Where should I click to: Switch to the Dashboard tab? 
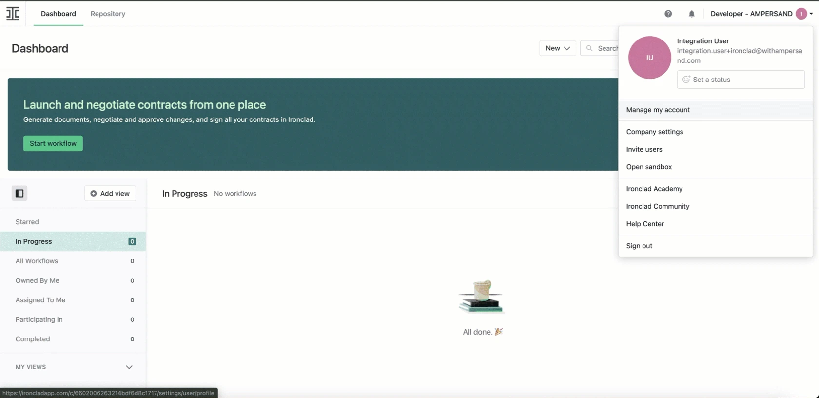tap(58, 14)
